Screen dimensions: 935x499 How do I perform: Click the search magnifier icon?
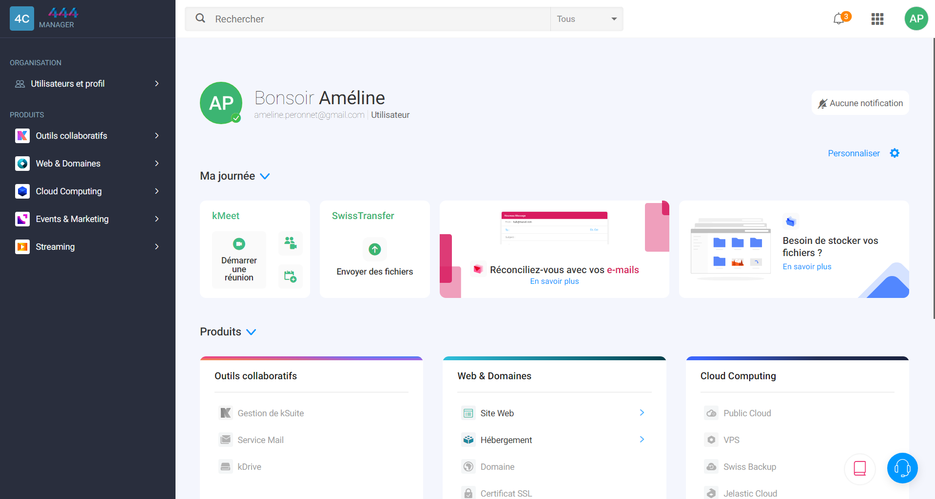coord(200,18)
